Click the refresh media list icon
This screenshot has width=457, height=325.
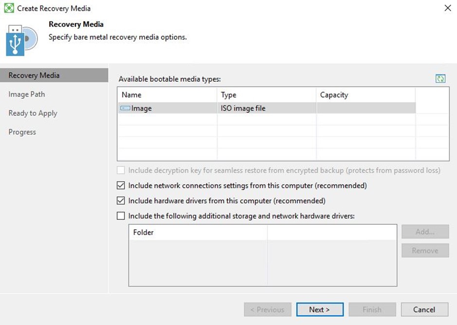click(x=440, y=79)
